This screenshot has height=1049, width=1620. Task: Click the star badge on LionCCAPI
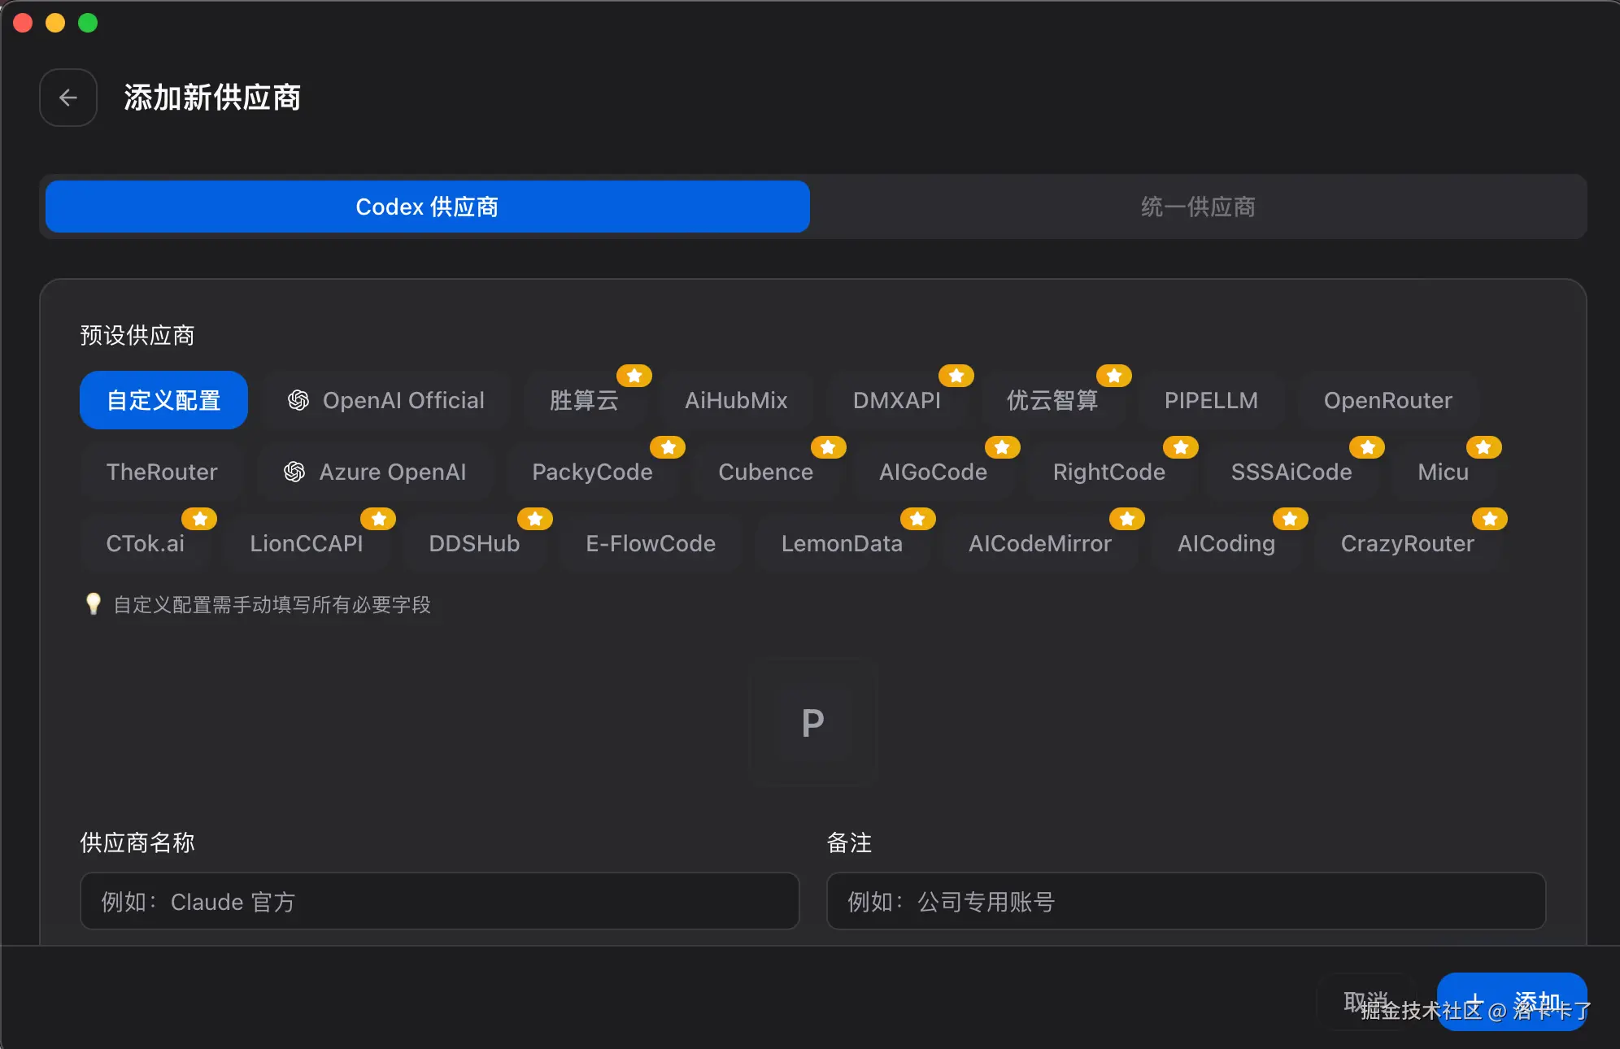378,519
